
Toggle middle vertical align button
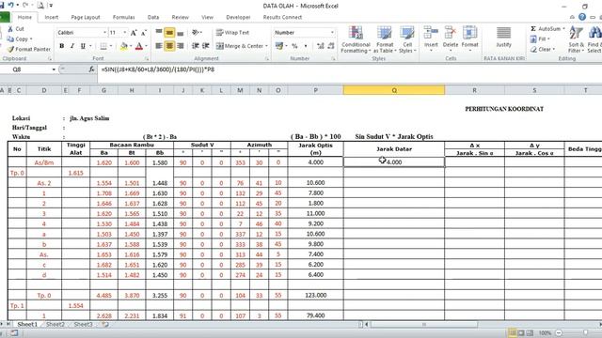169,33
